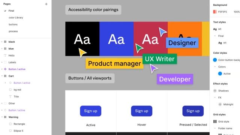This screenshot has width=240, height=135.
Task: Expand the Labels group layer
Action: coord(2,62)
